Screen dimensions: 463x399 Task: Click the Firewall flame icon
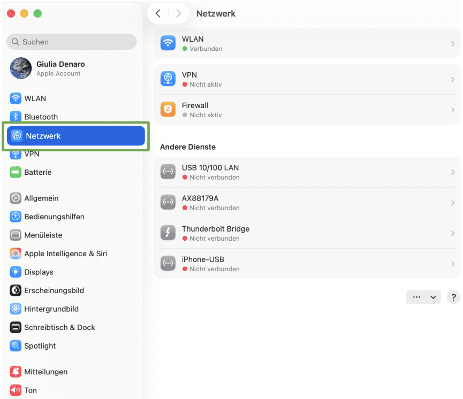point(168,109)
